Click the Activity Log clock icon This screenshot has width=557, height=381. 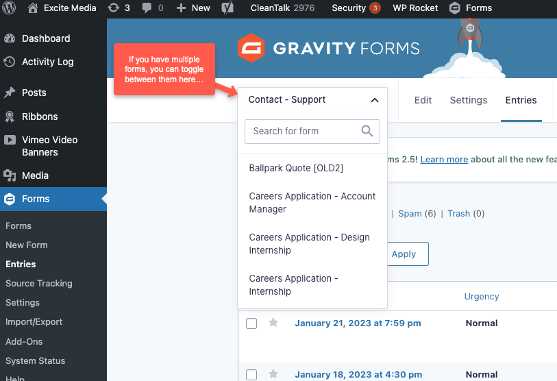tap(10, 62)
